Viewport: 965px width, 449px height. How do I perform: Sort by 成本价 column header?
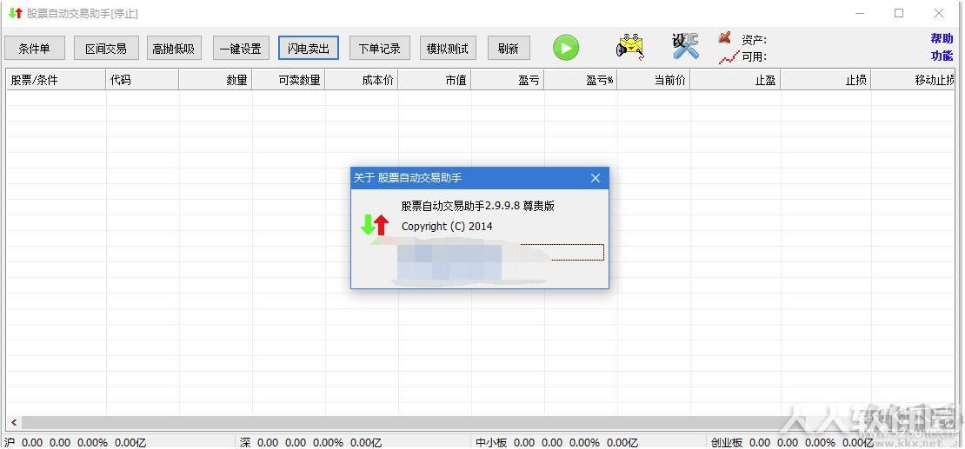tap(362, 80)
